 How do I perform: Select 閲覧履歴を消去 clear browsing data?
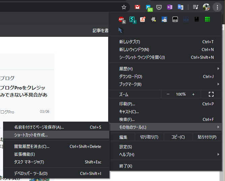point(56,147)
